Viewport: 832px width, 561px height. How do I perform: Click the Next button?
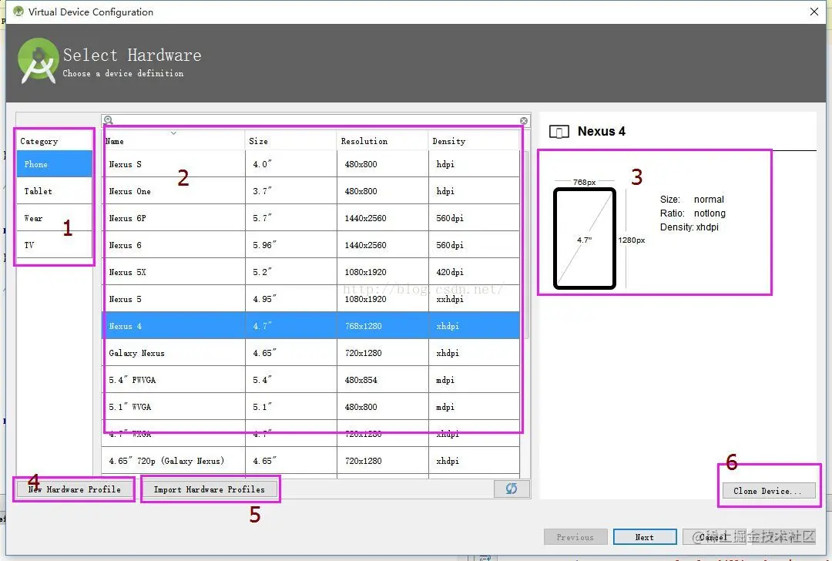coord(645,537)
